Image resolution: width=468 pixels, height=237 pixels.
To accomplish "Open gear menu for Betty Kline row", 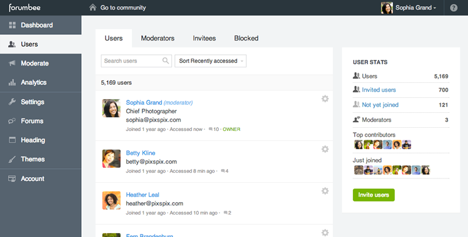I will coord(325,149).
